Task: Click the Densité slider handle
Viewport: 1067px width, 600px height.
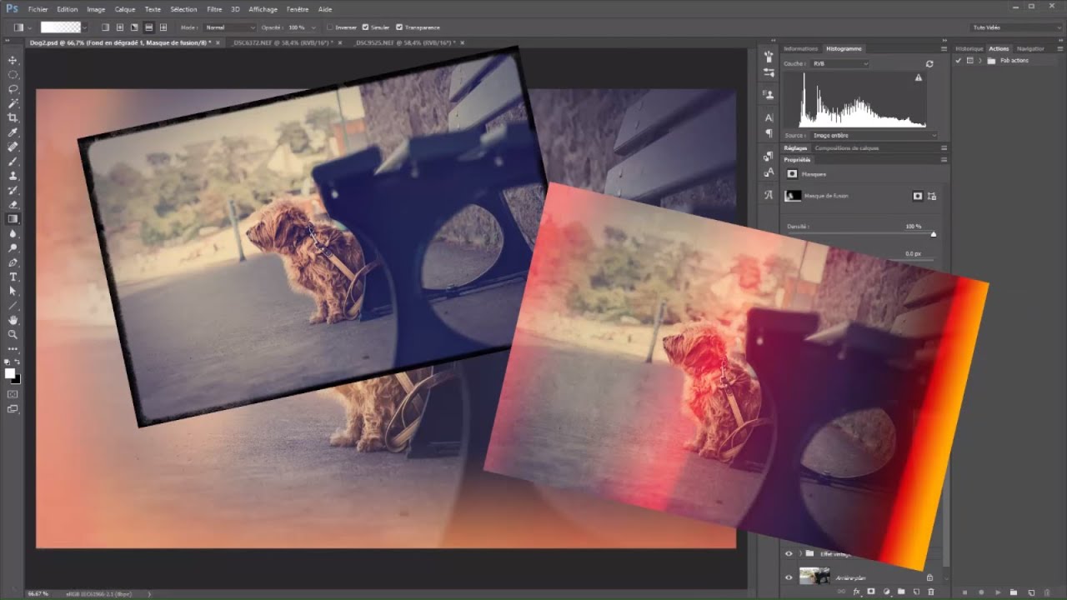Action: click(933, 234)
